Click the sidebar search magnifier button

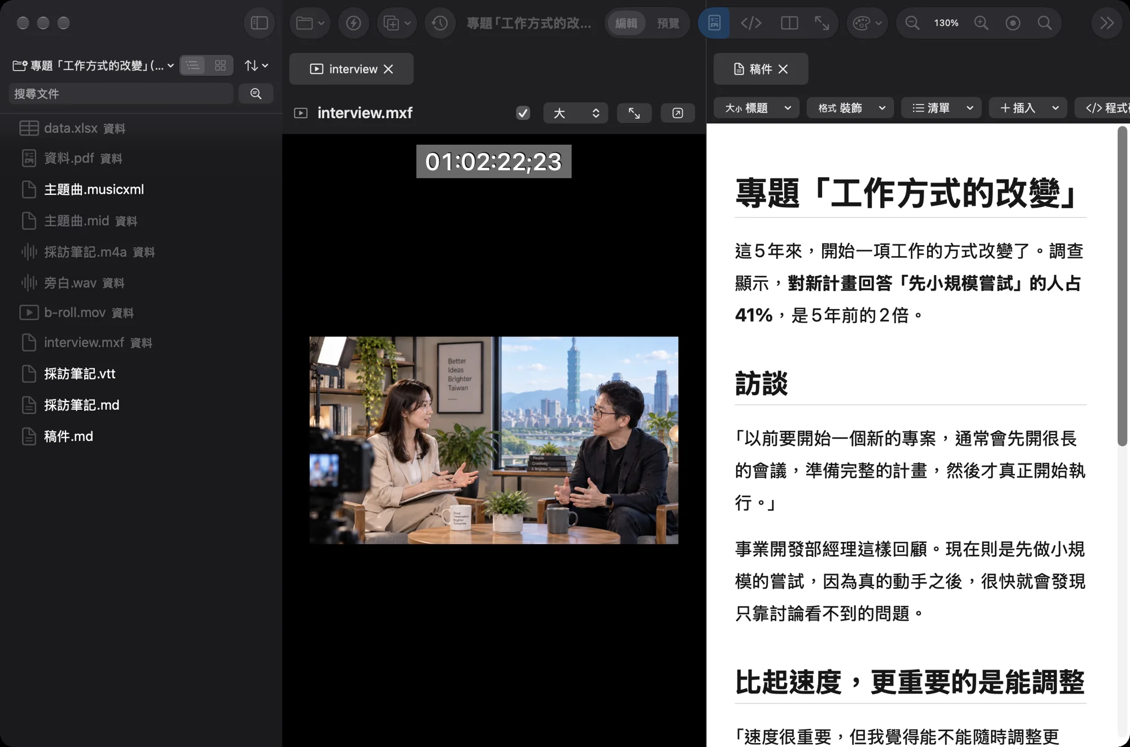(256, 94)
